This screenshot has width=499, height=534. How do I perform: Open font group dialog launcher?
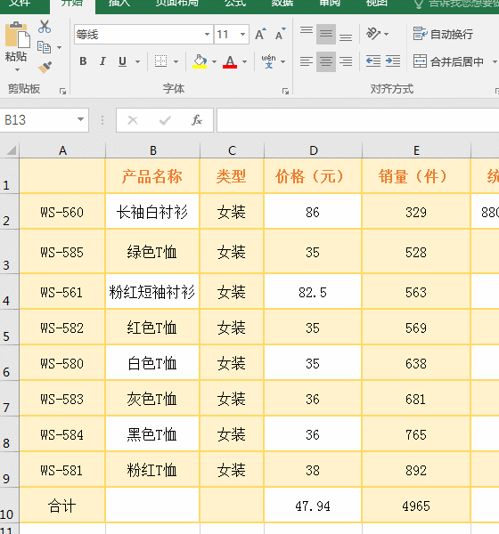click(x=285, y=91)
